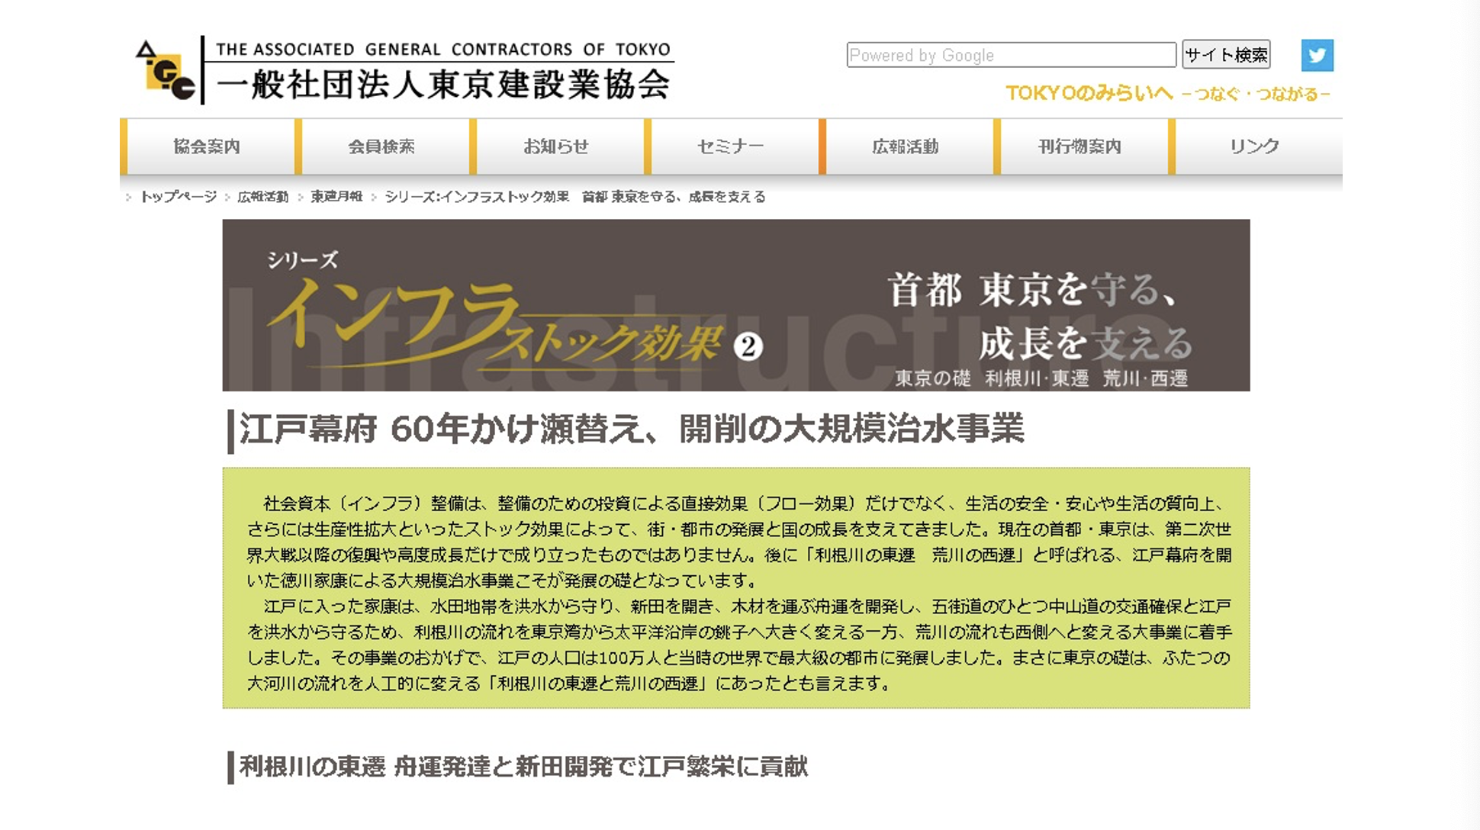Click the トップページ breadcrumb link
Viewport: 1480px width, 830px height.
179,197
